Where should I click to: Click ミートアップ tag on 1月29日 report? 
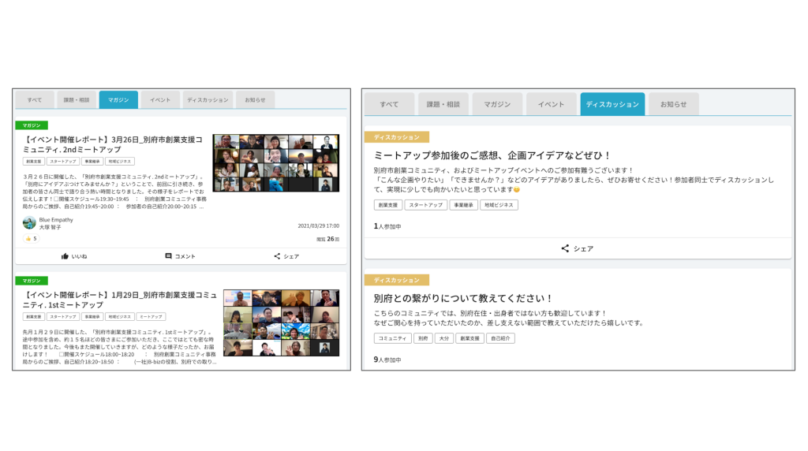point(151,317)
